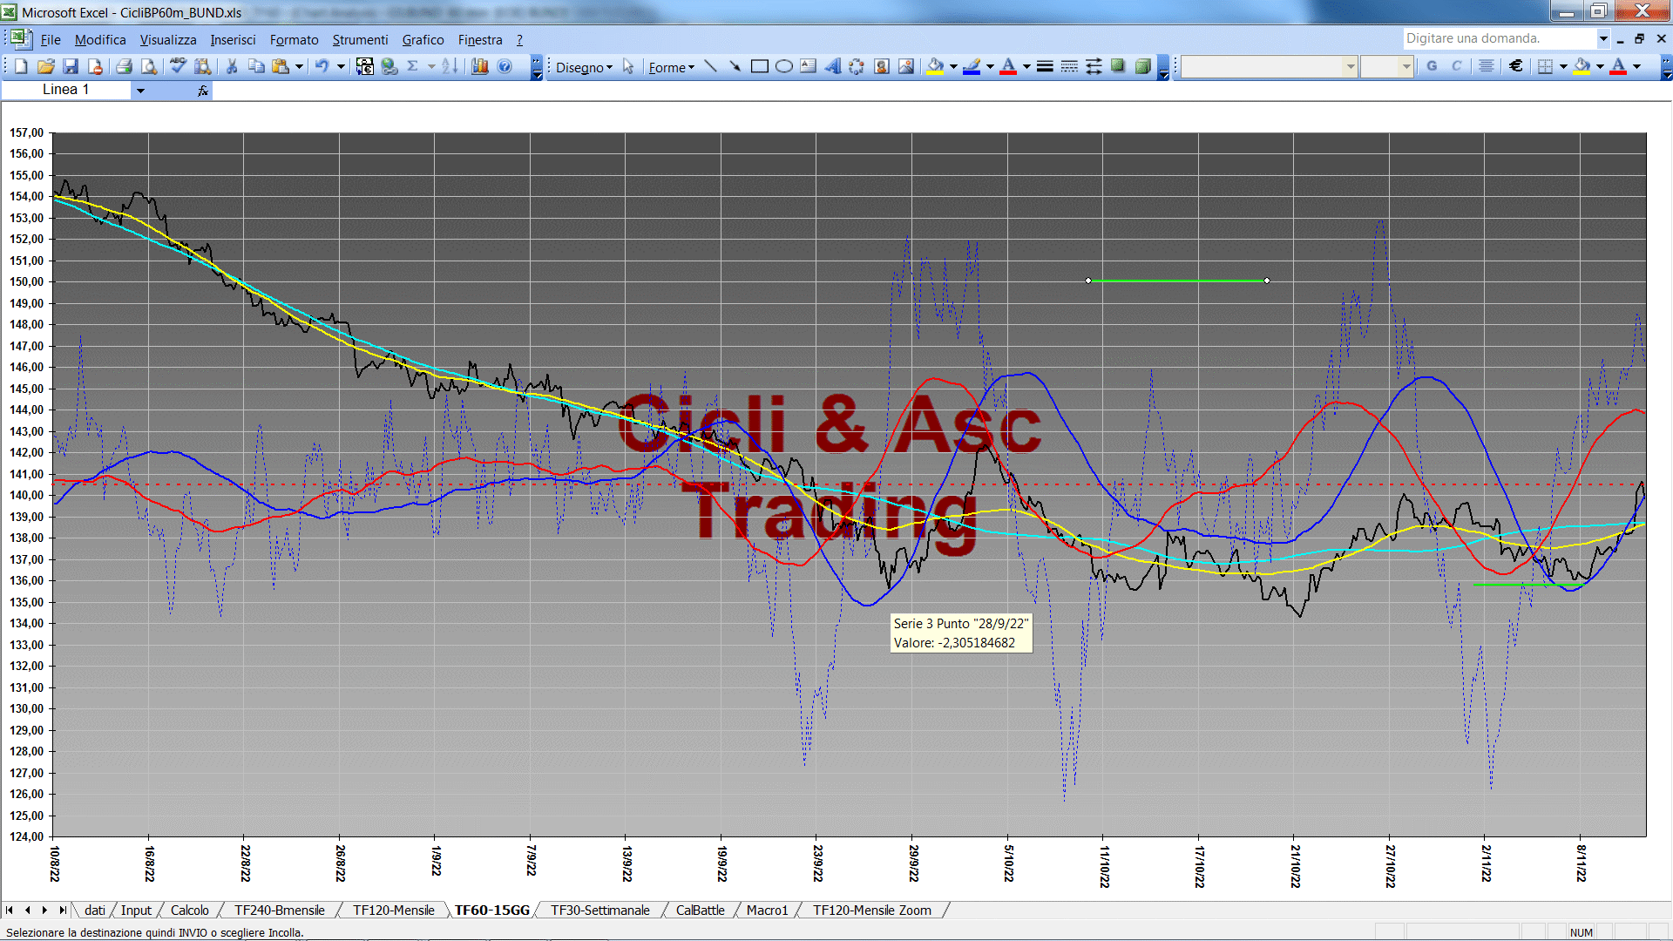The height and width of the screenshot is (941, 1673).
Task: Expand the help question box dropdown arrow
Action: click(x=1603, y=38)
